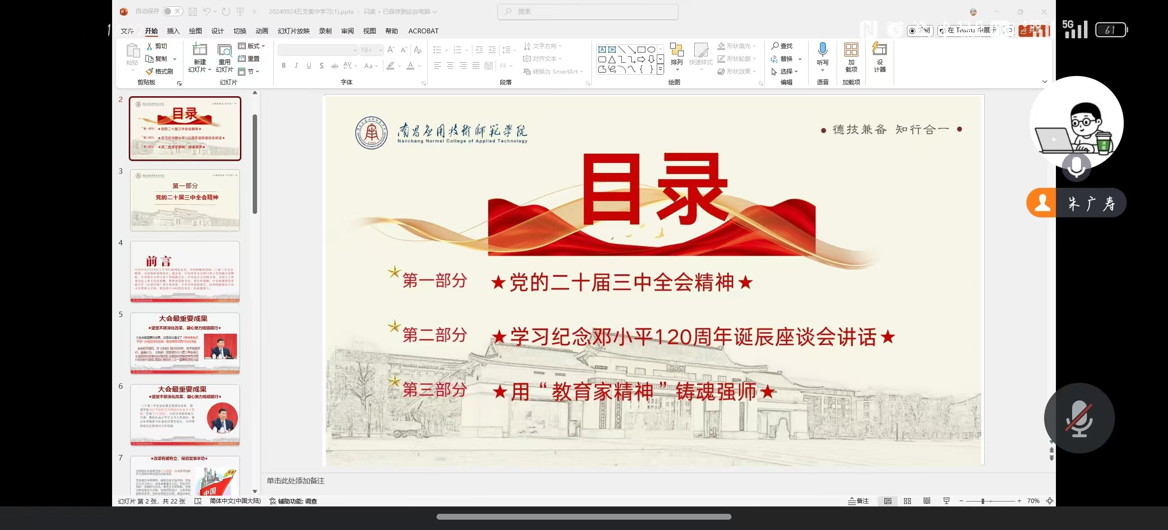The image size is (1168, 530).
Task: Toggle the Notes pane in status bar
Action: (858, 501)
